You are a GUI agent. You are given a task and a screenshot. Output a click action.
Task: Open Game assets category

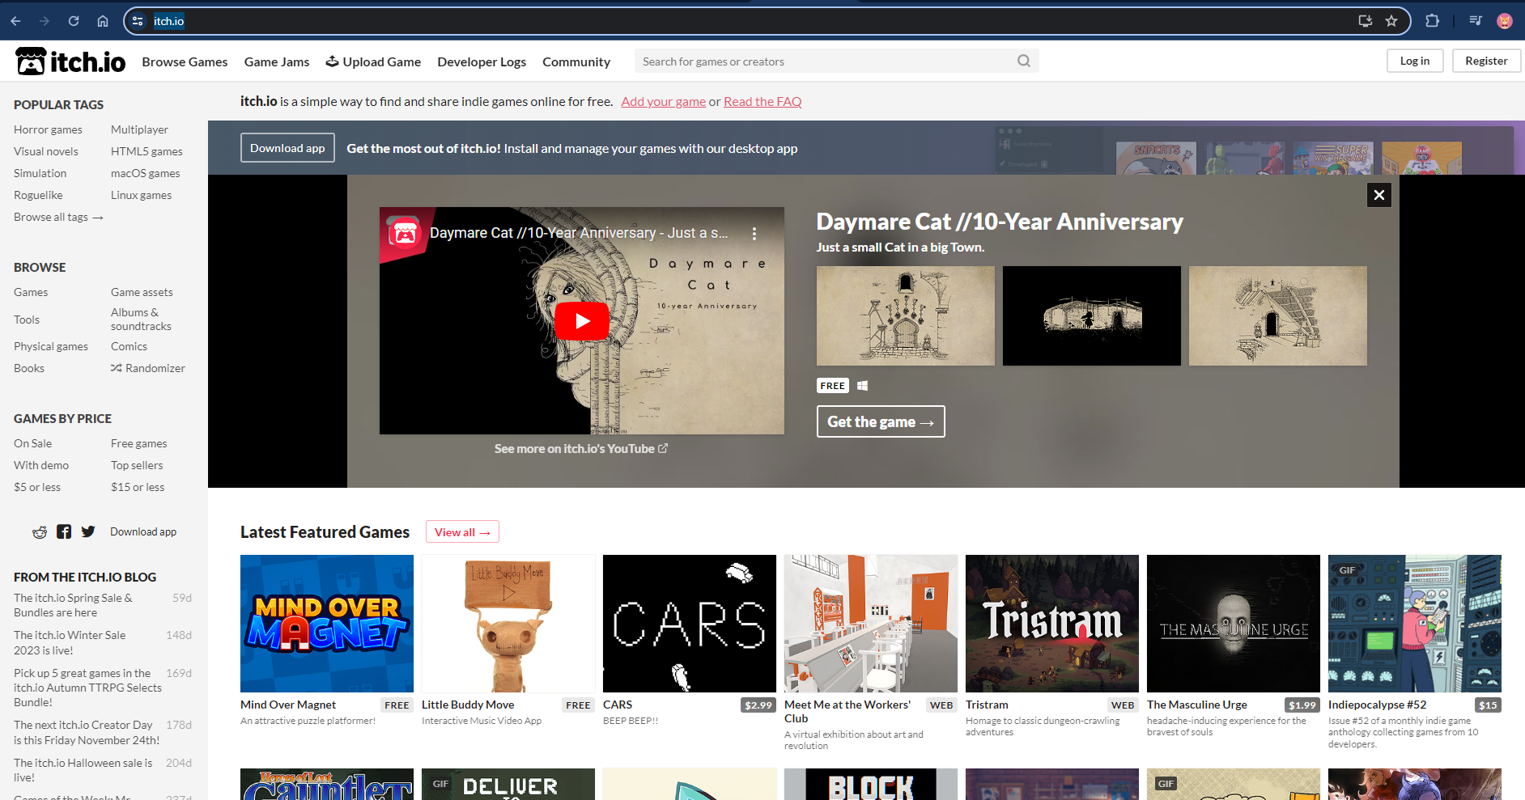[142, 292]
